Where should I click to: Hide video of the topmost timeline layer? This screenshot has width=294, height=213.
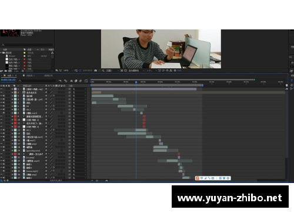click(x=1, y=89)
